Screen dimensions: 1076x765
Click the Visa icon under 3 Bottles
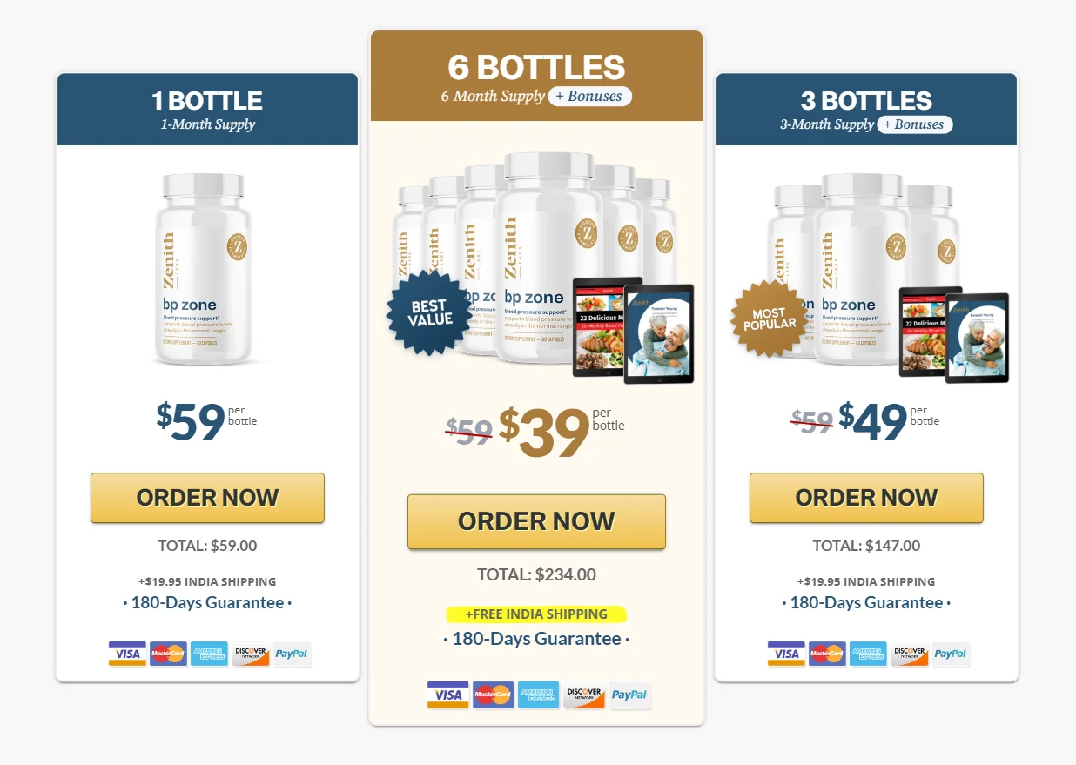[786, 654]
